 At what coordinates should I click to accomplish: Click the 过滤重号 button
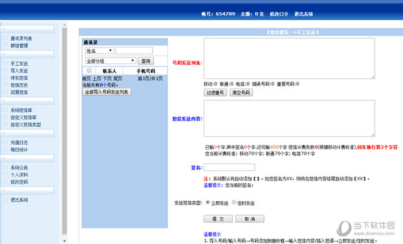[x=215, y=93]
